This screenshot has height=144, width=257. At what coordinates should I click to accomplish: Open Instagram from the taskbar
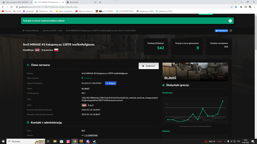pyautogui.click(x=68, y=141)
